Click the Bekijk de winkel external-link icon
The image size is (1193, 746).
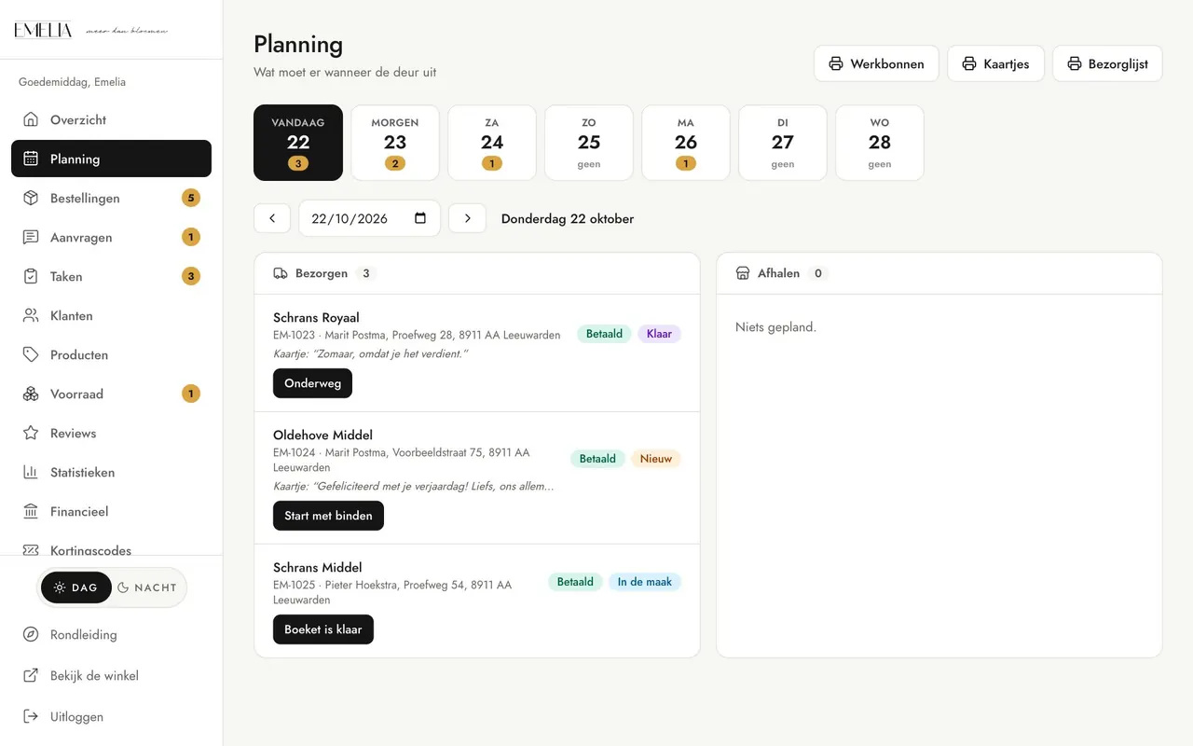31,675
